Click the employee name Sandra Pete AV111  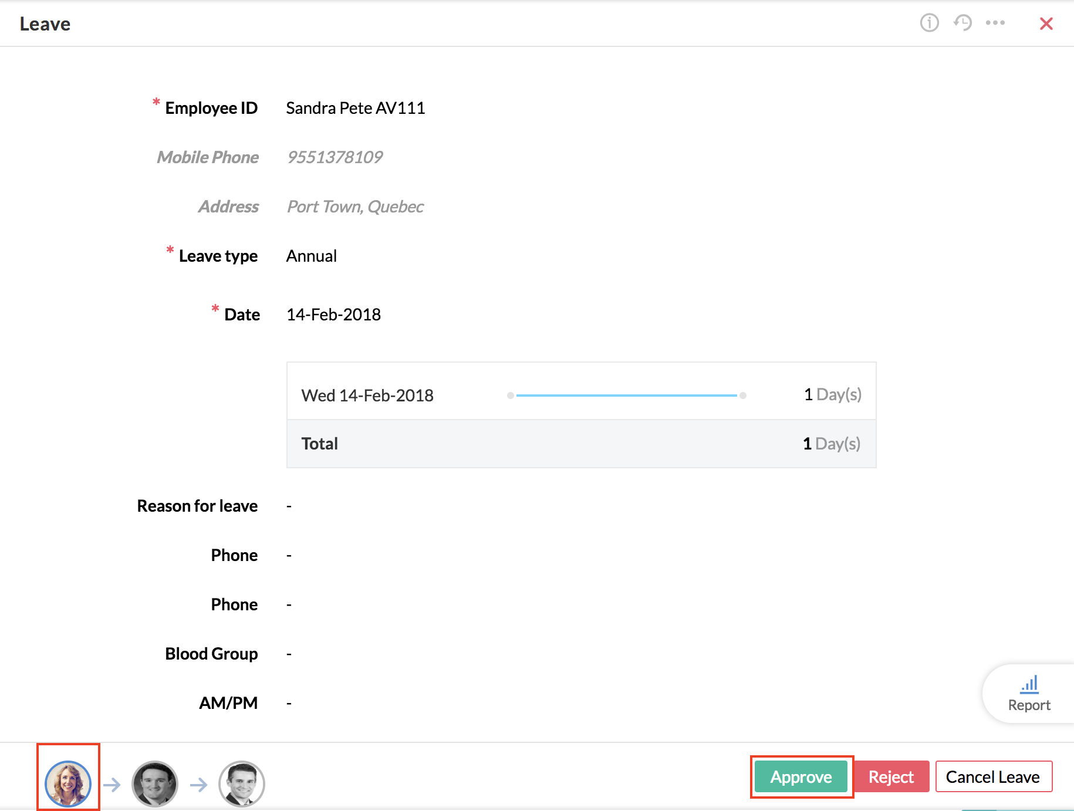click(356, 108)
